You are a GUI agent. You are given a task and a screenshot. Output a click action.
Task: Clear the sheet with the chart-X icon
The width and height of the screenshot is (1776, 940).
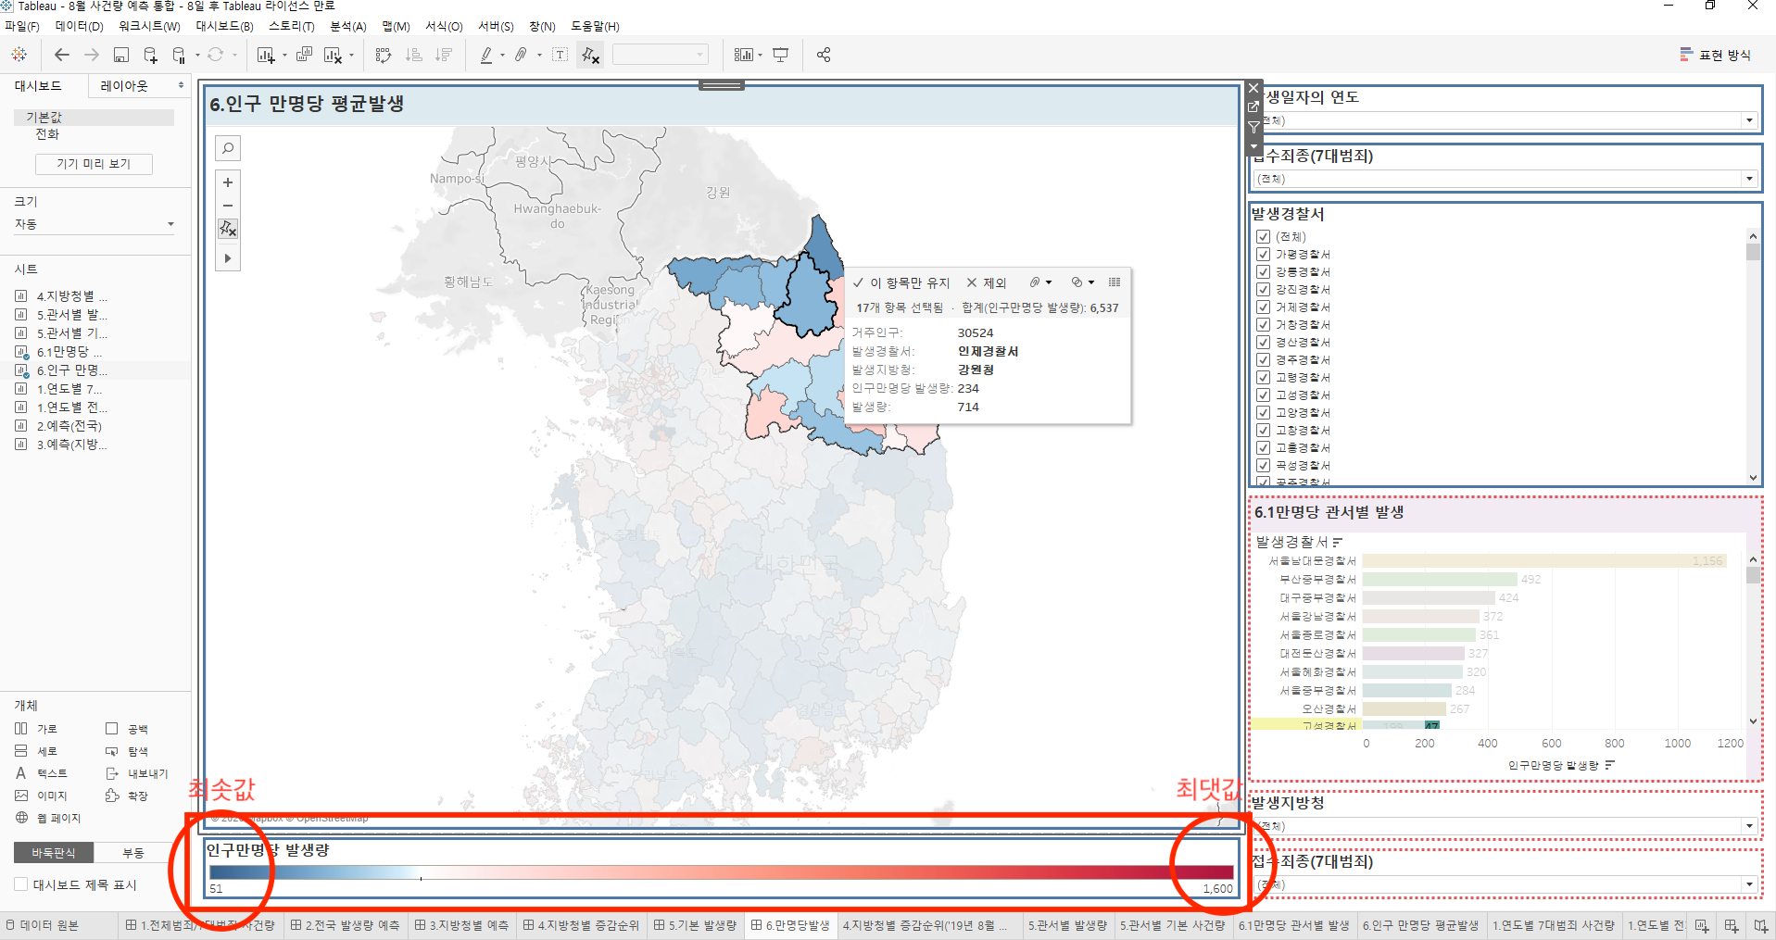click(x=333, y=56)
